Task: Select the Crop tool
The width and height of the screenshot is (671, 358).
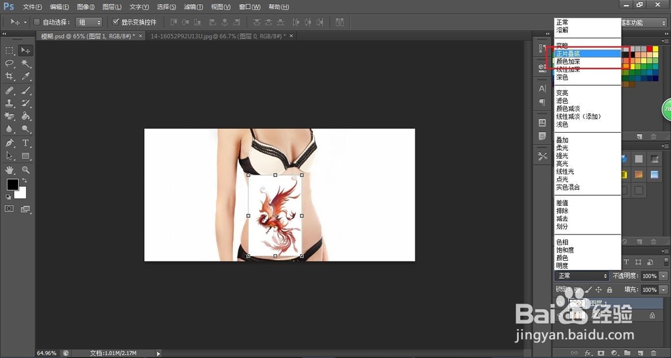Action: (9, 76)
